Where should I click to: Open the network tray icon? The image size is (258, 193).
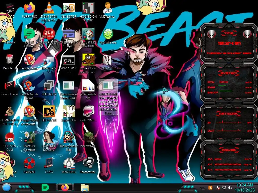click(224, 188)
